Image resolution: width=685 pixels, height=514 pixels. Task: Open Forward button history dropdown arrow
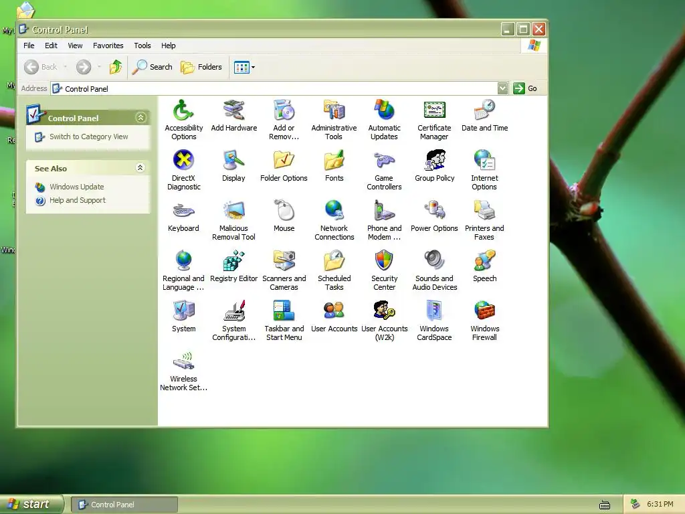coord(99,67)
